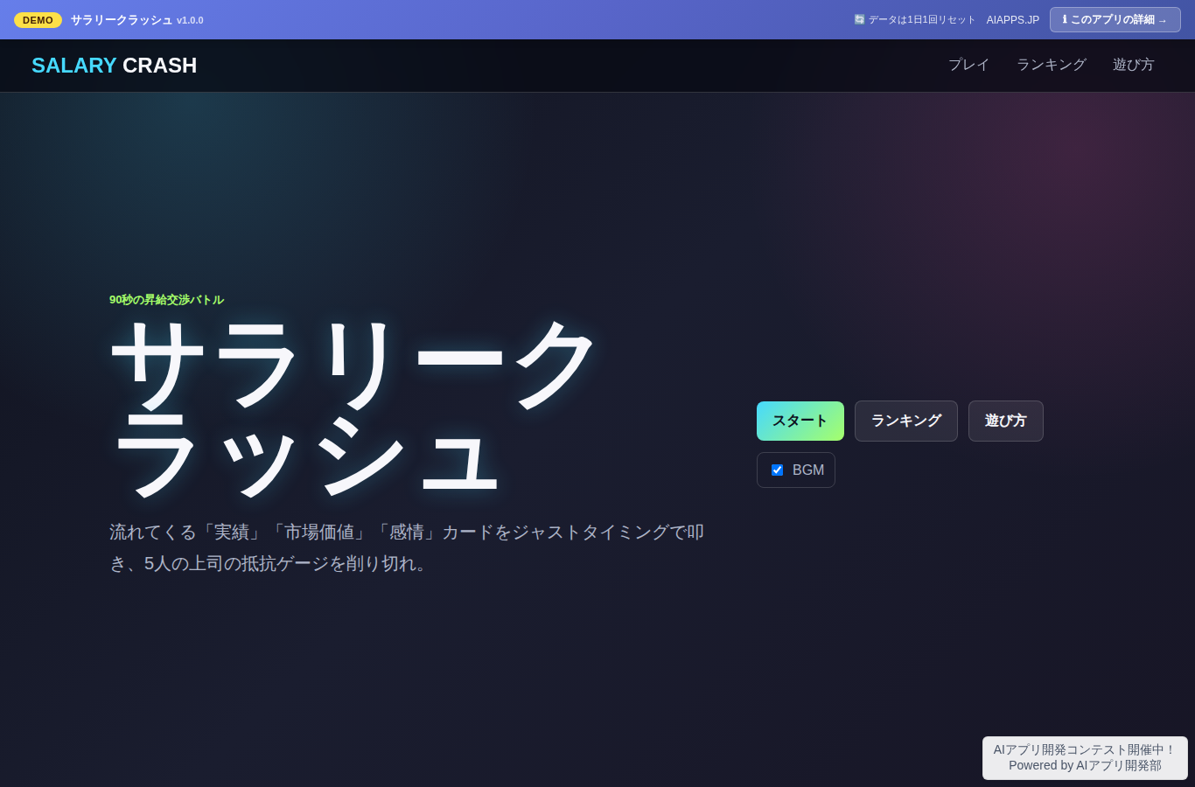Toggle the BGM checkbox
Image resolution: width=1195 pixels, height=787 pixels.
tap(777, 470)
